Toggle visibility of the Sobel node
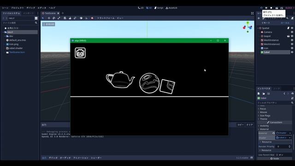 (x=292, y=52)
